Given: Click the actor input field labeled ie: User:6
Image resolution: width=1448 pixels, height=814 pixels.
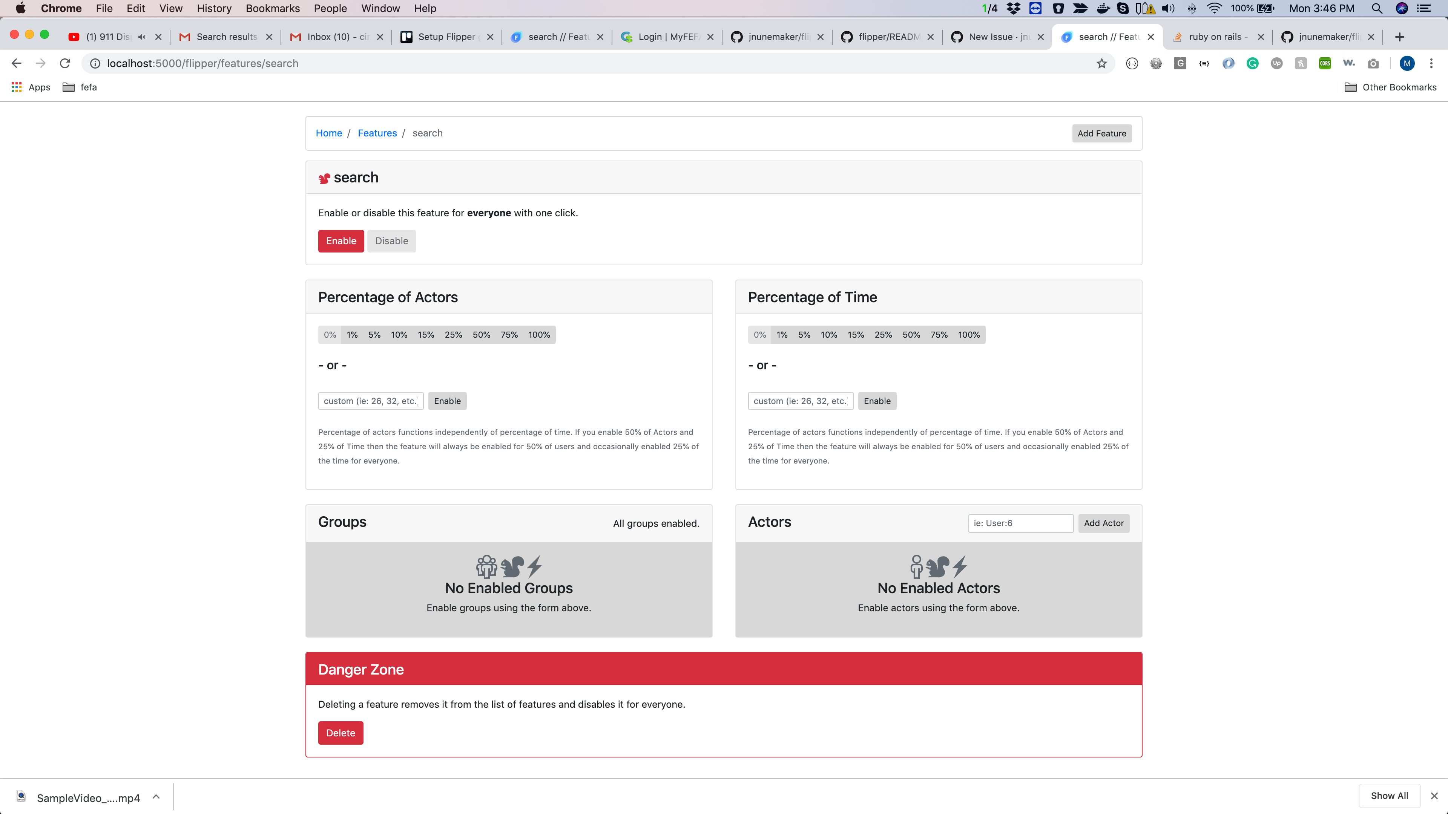Looking at the screenshot, I should [x=1020, y=523].
